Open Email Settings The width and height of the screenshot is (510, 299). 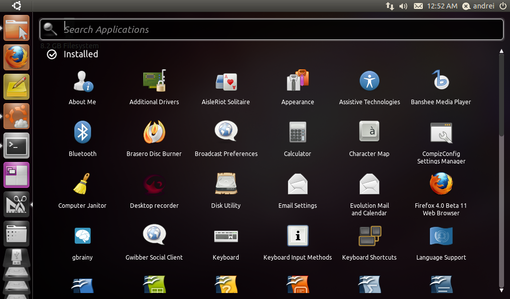click(x=298, y=191)
